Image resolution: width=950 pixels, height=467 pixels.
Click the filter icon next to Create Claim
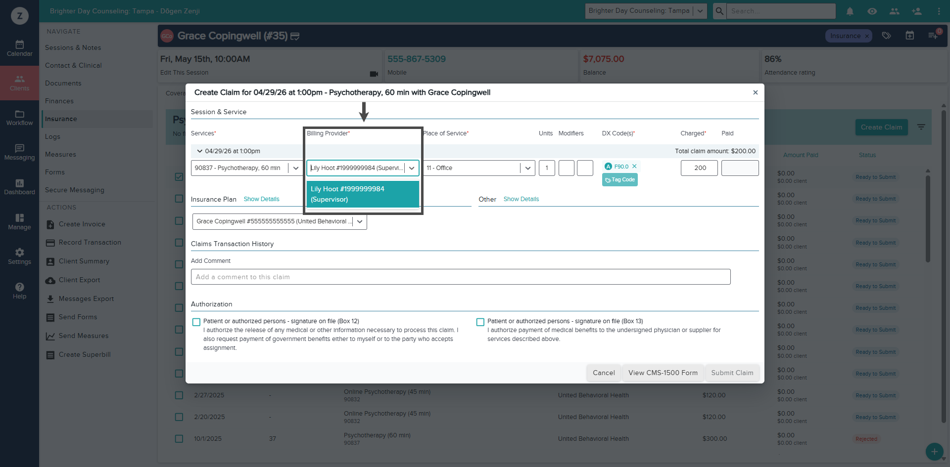921,127
